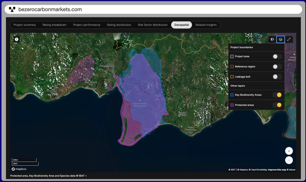
Task: Click the Maxar attribution link
Action: click(x=291, y=170)
